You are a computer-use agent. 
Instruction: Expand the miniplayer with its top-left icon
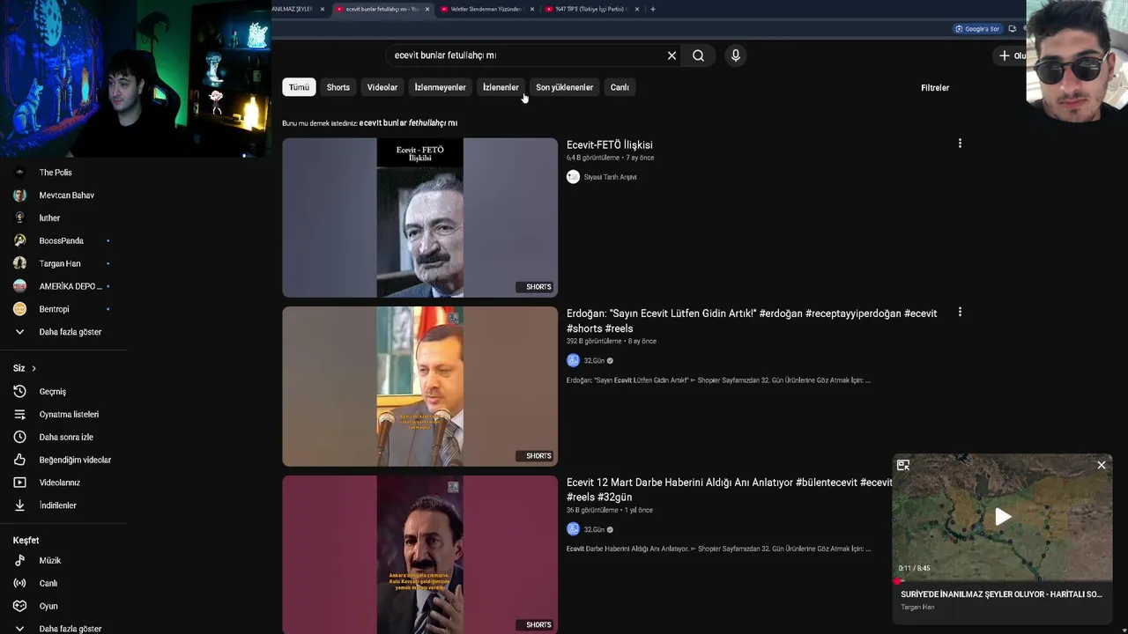pyautogui.click(x=903, y=465)
